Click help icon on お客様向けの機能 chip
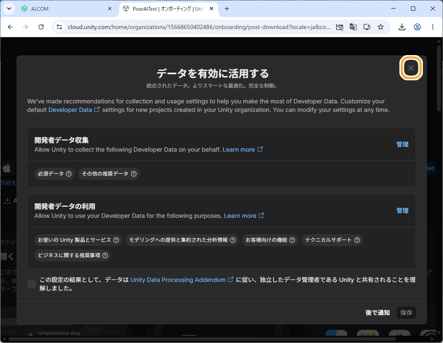The width and height of the screenshot is (443, 343). (x=292, y=240)
